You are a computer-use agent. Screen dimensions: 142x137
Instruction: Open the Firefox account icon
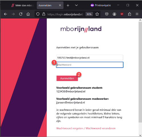pyautogui.click(x=114, y=14)
